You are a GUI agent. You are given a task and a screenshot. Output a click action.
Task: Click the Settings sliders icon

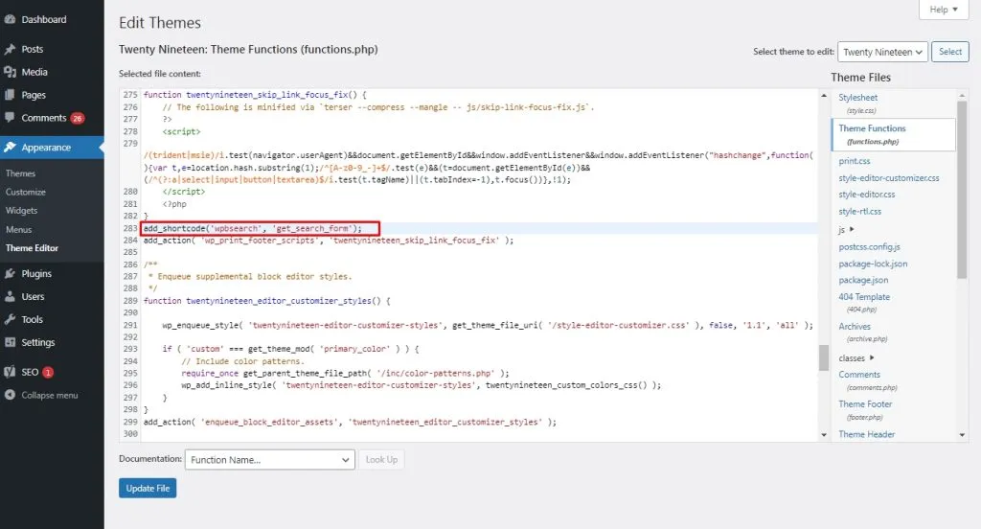[10, 342]
